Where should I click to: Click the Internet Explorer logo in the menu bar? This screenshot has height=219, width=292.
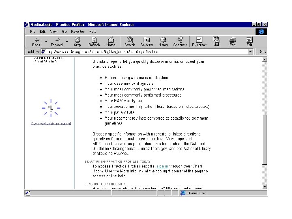coord(261,32)
